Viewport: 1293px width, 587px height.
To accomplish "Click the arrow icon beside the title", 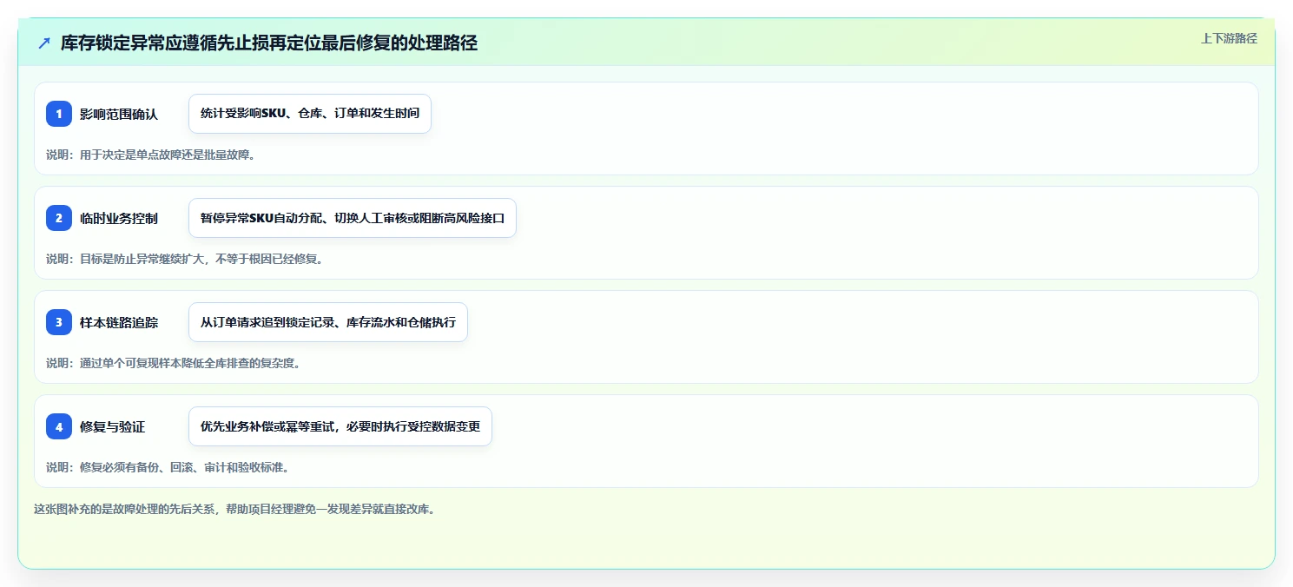I will tap(44, 43).
